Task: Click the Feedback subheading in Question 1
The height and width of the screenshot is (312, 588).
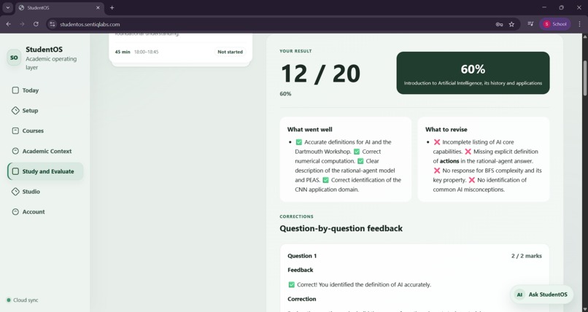Action: point(301,270)
